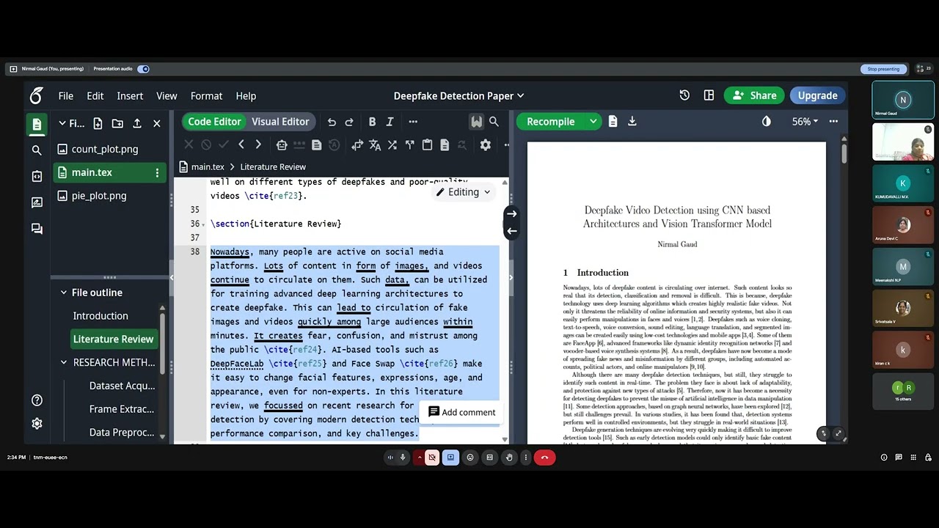Create a new folder in file tree

coord(117,123)
